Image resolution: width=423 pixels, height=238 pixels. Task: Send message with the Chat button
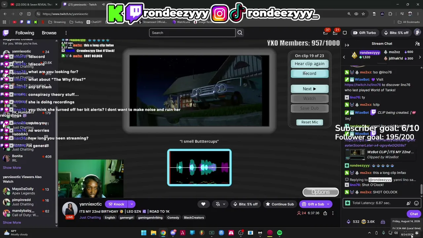point(414,214)
